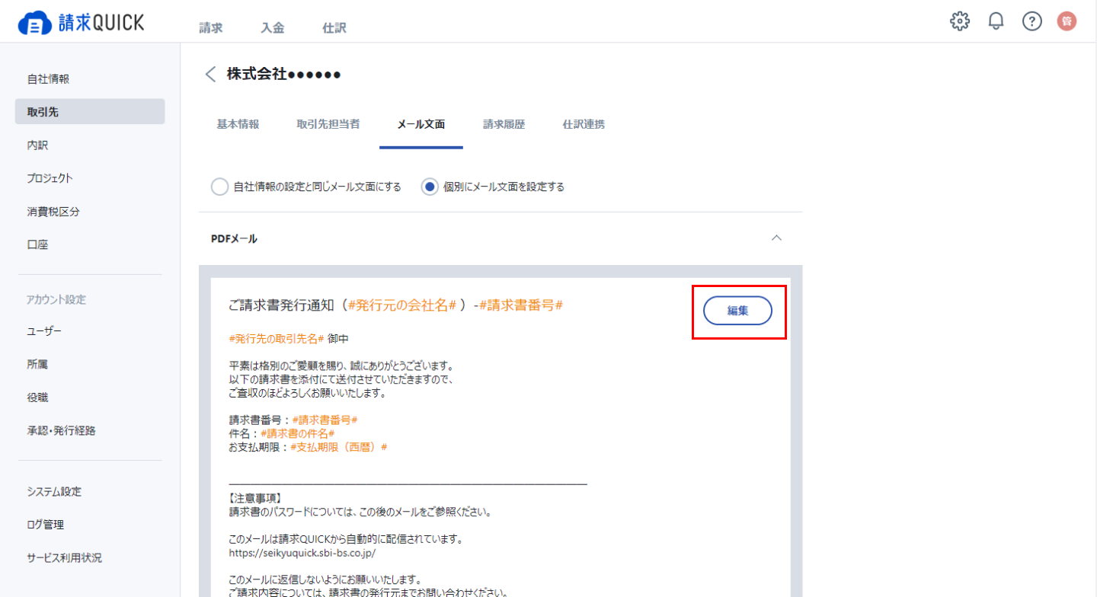Open 請求 in the top navigation
1097x597 pixels.
click(210, 27)
